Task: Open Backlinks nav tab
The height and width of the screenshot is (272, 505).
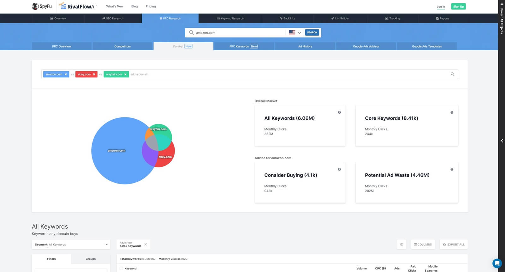Action: [287, 18]
